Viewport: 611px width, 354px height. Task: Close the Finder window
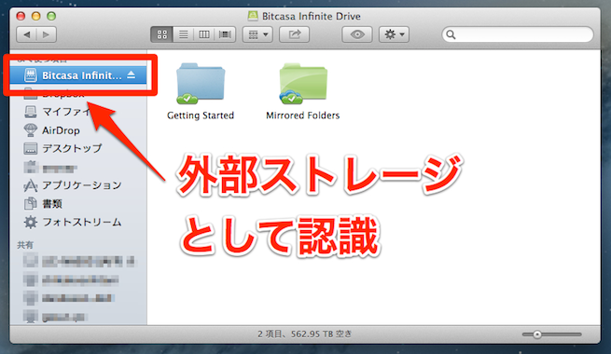(21, 16)
